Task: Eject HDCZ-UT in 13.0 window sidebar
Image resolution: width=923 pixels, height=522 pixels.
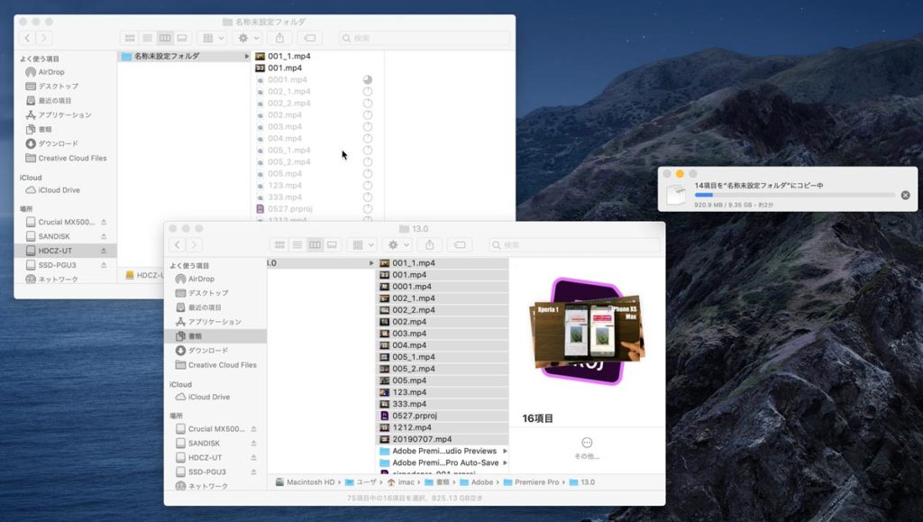Action: [253, 457]
